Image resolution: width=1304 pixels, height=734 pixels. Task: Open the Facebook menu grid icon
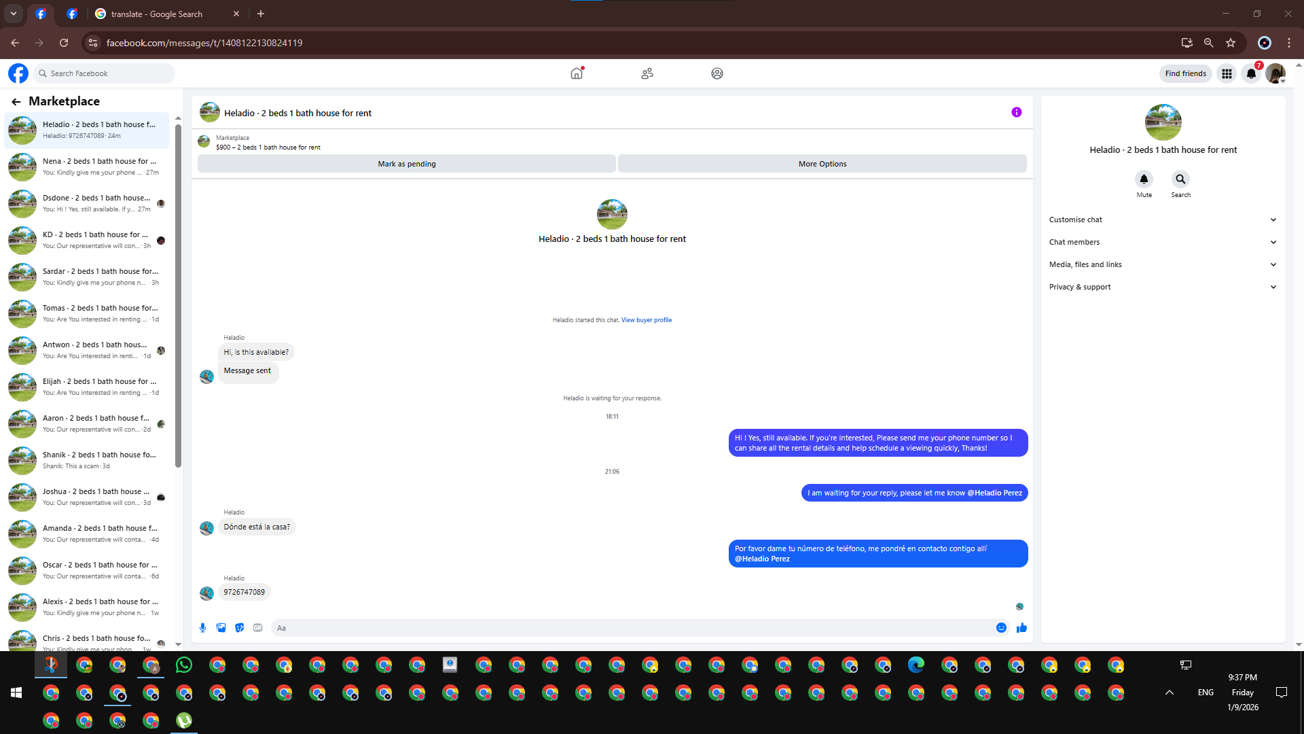point(1227,73)
